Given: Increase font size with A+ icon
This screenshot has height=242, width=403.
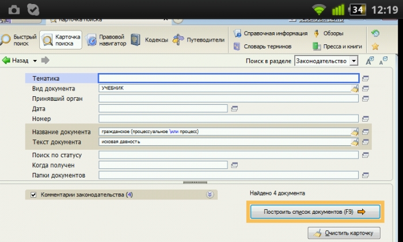Looking at the screenshot, I should coord(370,61).
